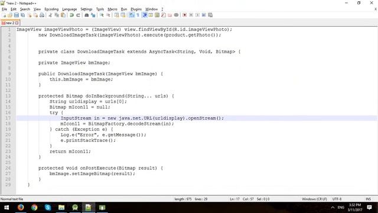Close the 'new 2' tab via its X
The image size is (378, 213).
[17, 23]
